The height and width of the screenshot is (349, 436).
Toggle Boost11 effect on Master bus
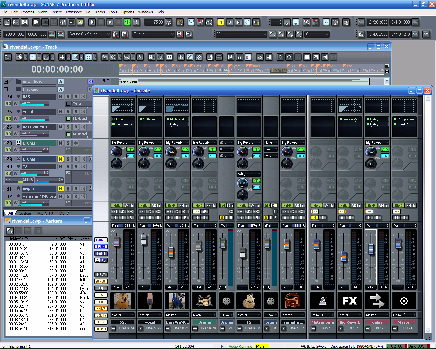(395, 124)
